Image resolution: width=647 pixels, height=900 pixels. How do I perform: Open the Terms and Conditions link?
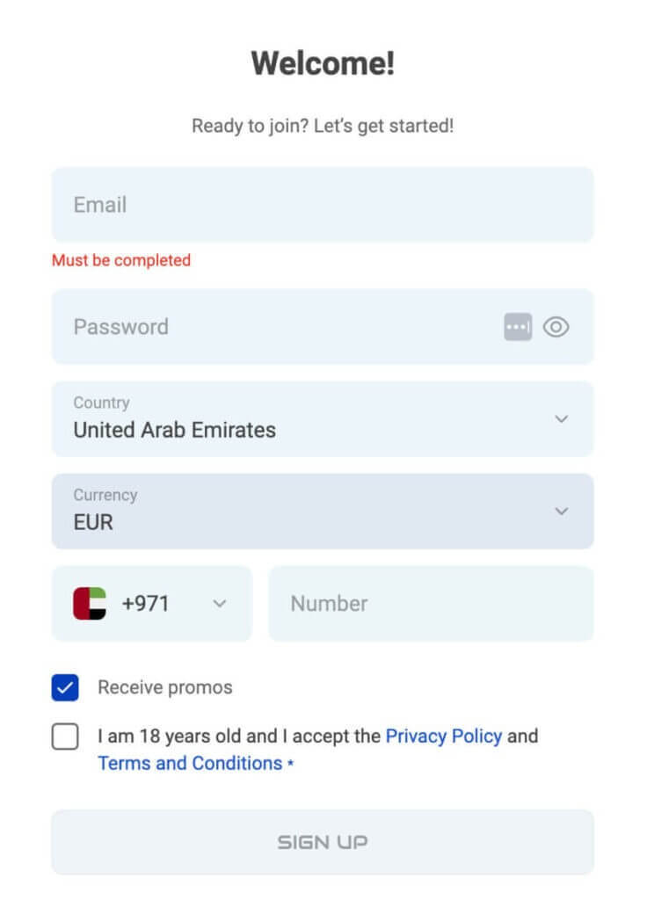click(190, 763)
